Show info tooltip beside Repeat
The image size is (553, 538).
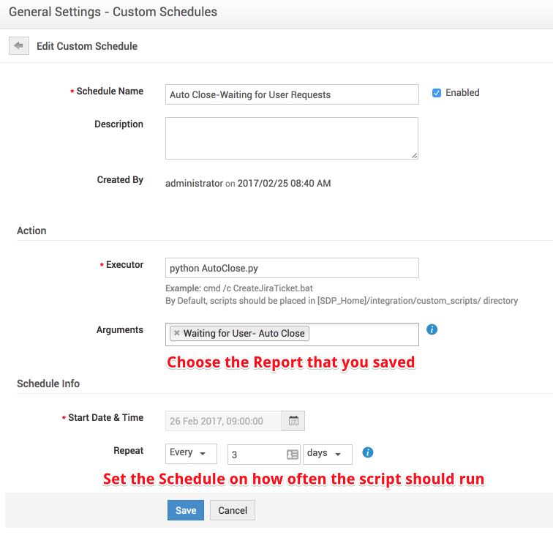pyautogui.click(x=368, y=452)
